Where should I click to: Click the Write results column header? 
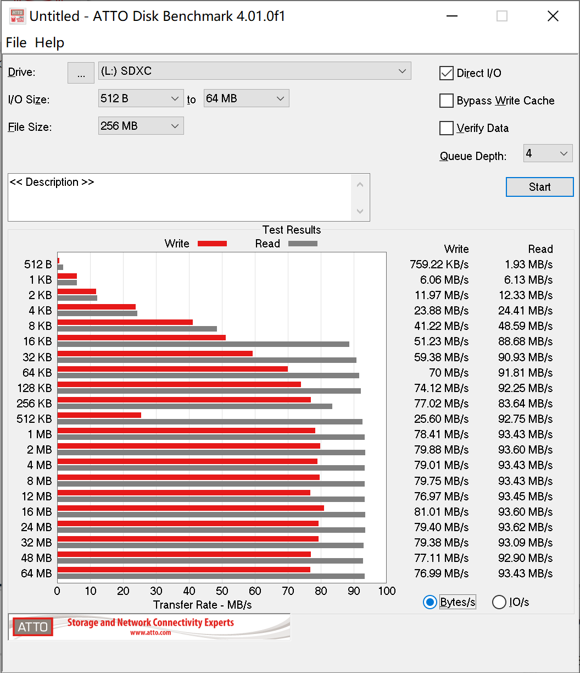[x=456, y=249]
